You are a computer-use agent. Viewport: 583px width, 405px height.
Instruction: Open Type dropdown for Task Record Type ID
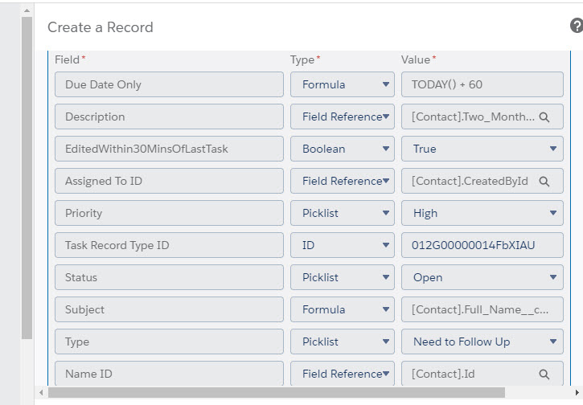pyautogui.click(x=342, y=245)
